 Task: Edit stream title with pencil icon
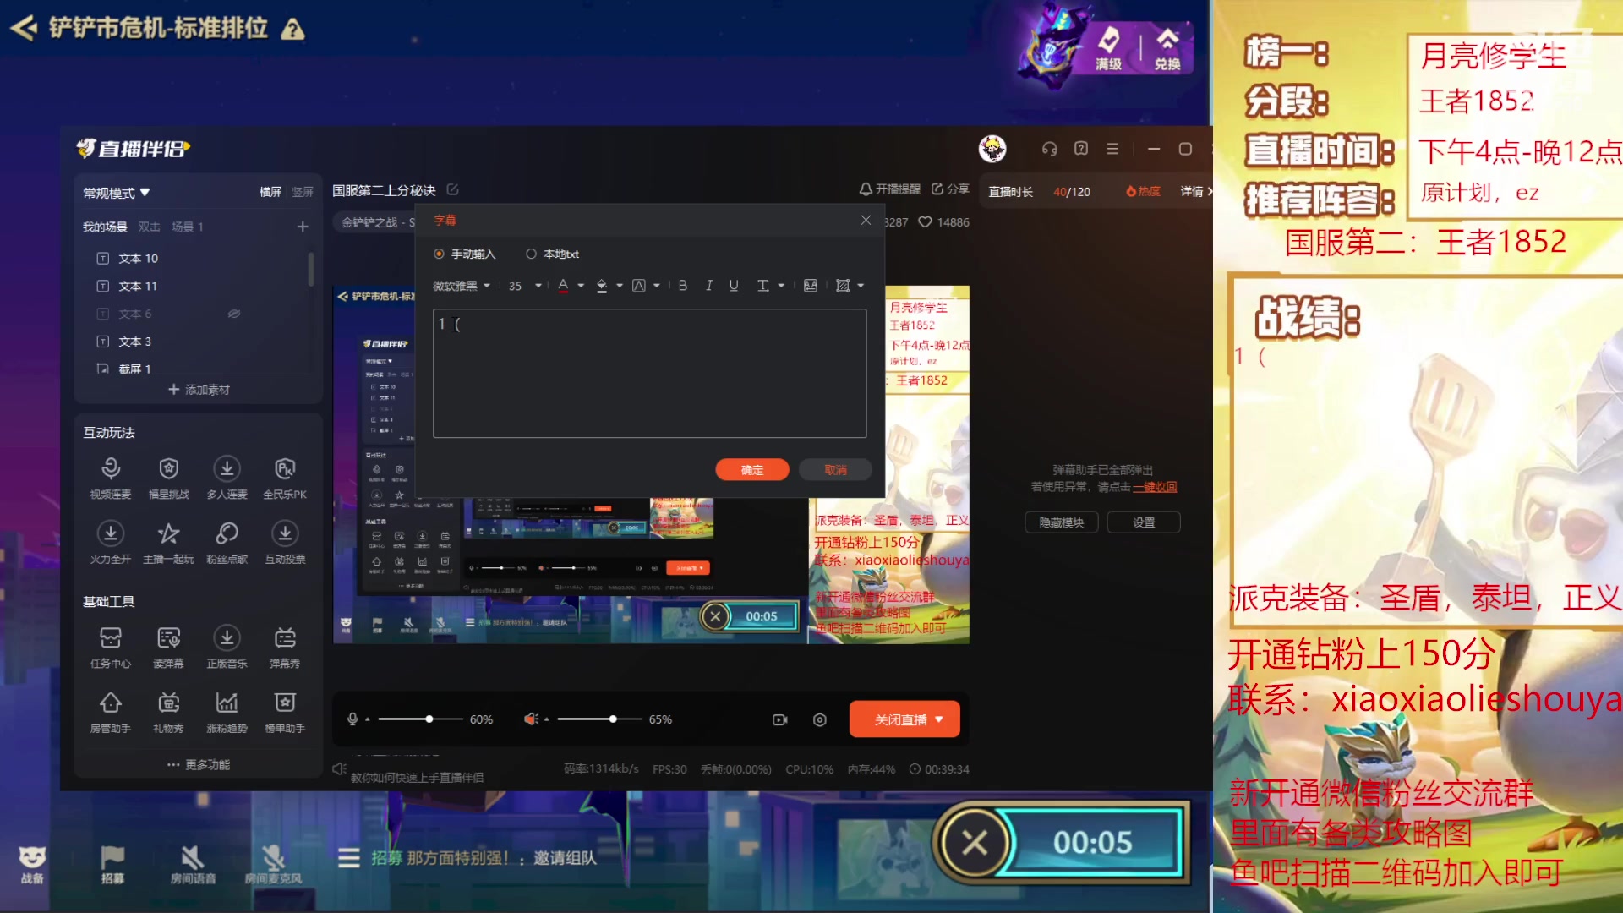452,189
